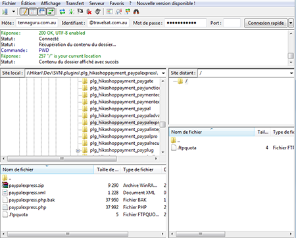Open the Site Manager icon
296x238 pixels.
coord(5,12)
